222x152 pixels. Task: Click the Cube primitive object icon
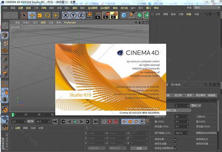[x=124, y=15]
